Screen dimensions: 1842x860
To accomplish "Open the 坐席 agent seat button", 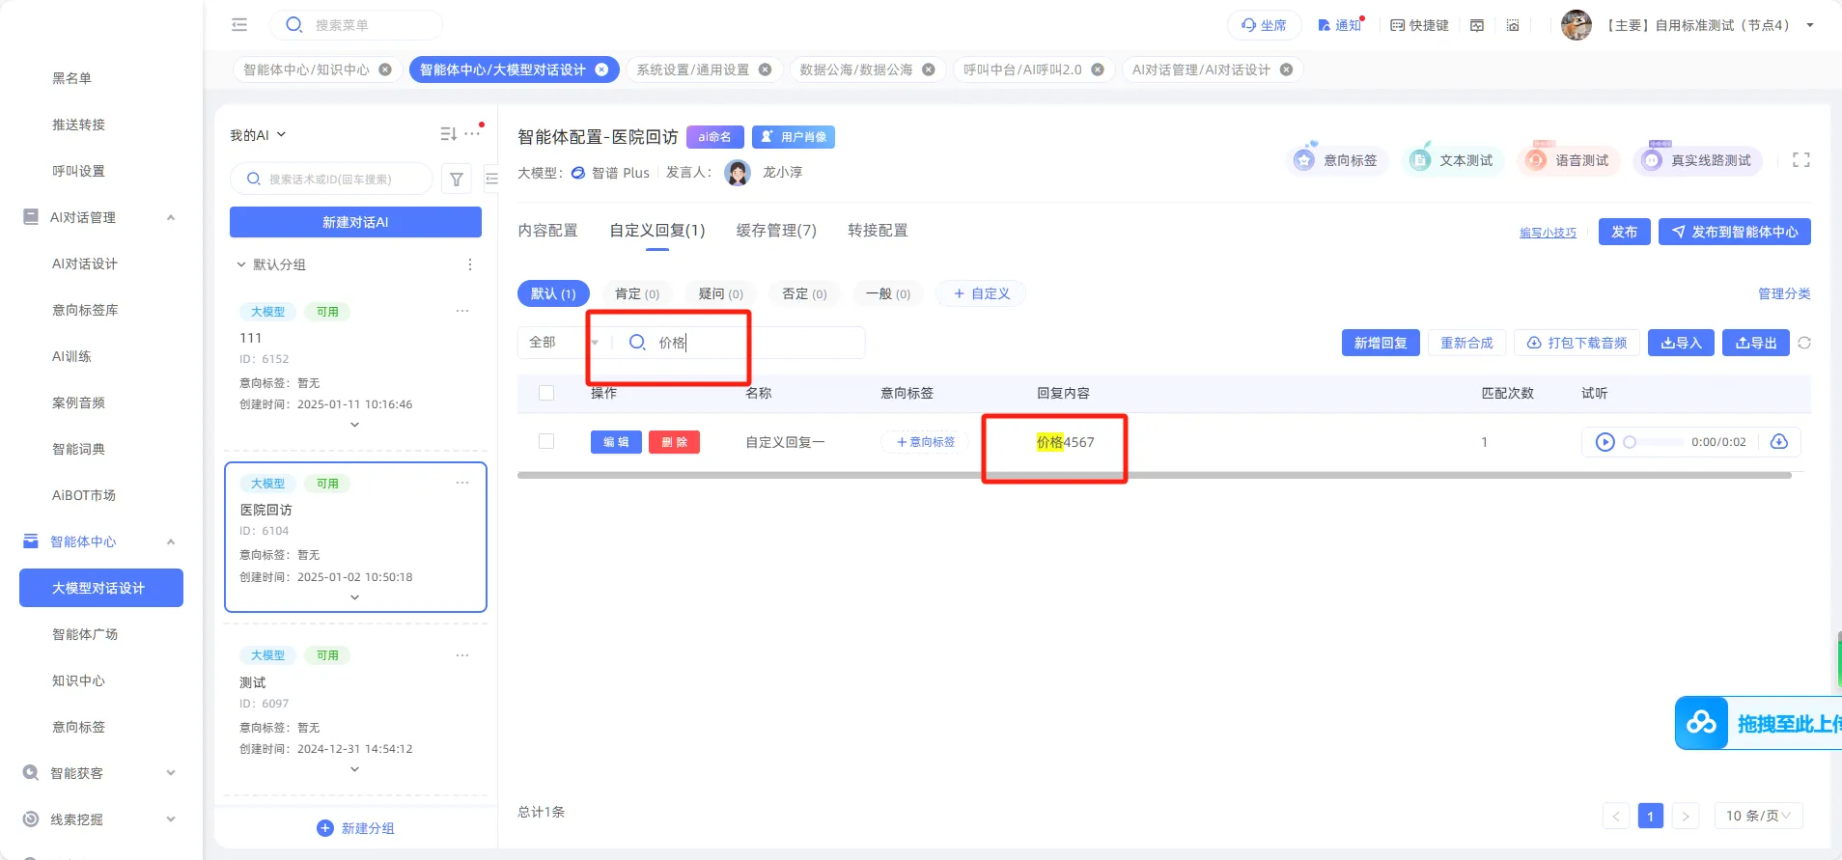I will coord(1264,25).
